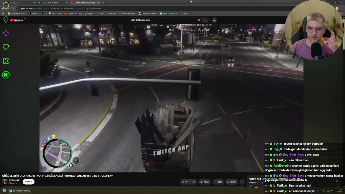
Task: Open the Son Mesajlar bookmark
Action: (17, 13)
